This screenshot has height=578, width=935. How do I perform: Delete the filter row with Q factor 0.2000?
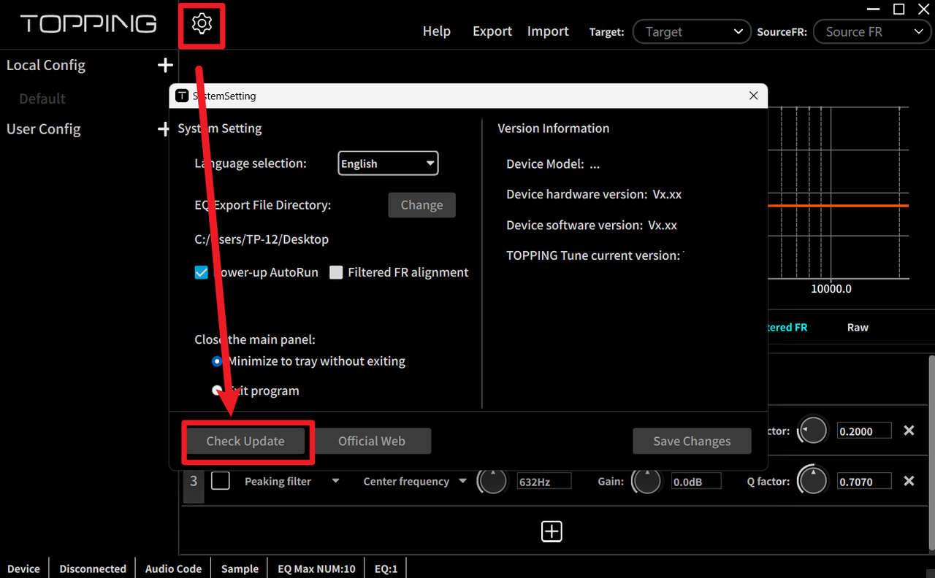(x=909, y=431)
